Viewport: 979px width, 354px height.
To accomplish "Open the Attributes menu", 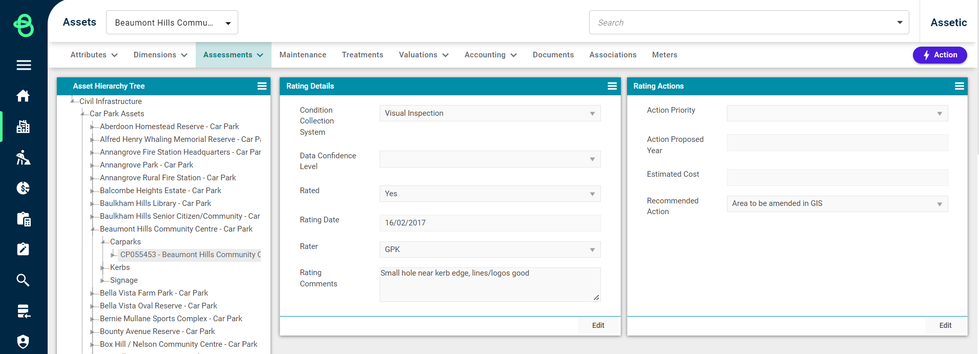I will tap(94, 55).
